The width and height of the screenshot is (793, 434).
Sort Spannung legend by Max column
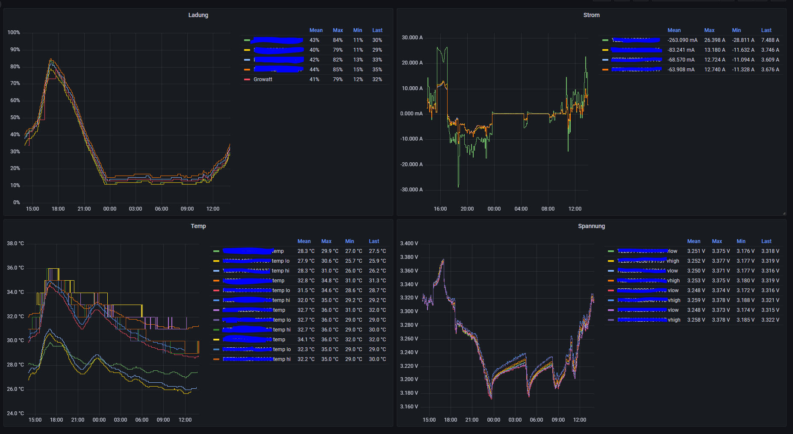(x=717, y=241)
